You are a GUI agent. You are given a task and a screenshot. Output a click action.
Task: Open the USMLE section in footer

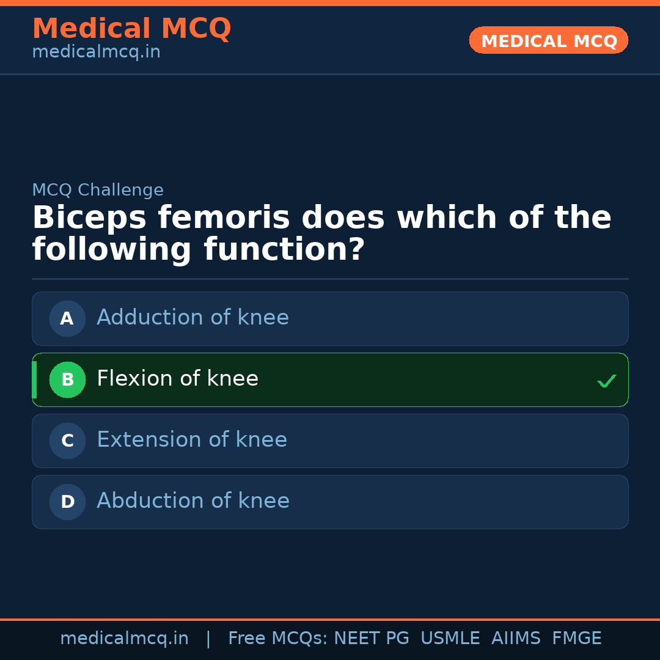pyautogui.click(x=450, y=638)
